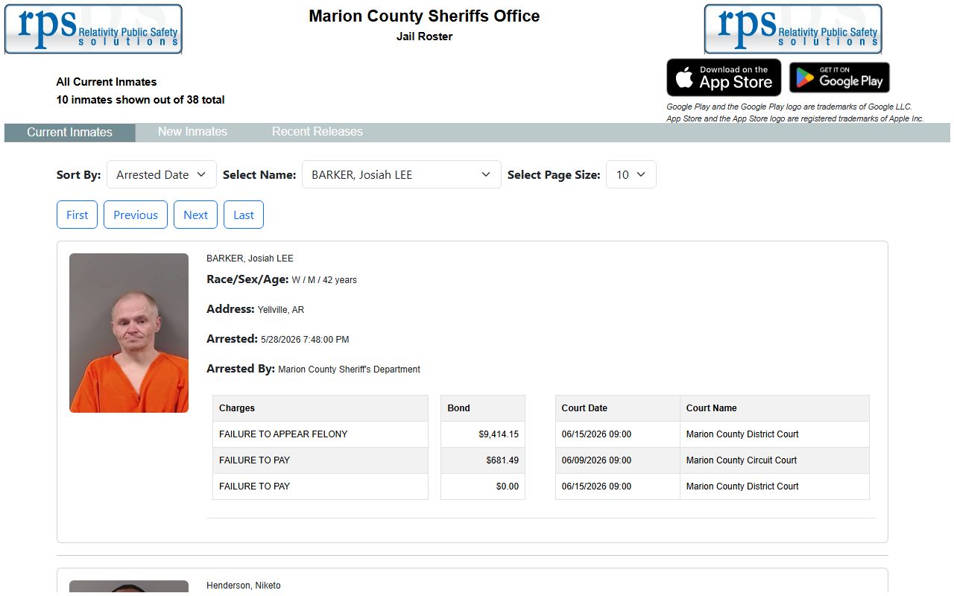Expand the Sort By Arrested Date dropdown
Image resolution: width=954 pixels, height=596 pixels.
coord(162,174)
